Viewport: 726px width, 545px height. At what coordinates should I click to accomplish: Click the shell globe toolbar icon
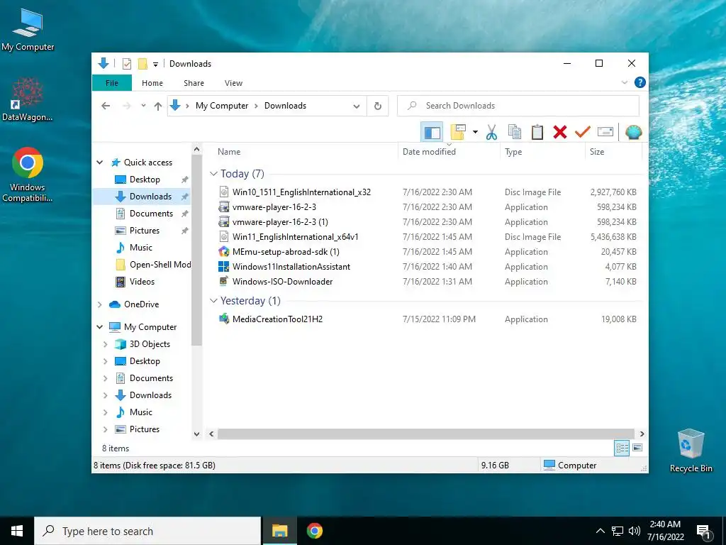633,133
